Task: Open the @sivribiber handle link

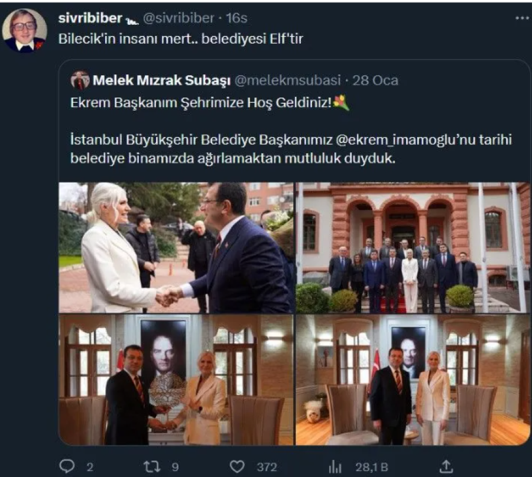Action: [x=178, y=18]
